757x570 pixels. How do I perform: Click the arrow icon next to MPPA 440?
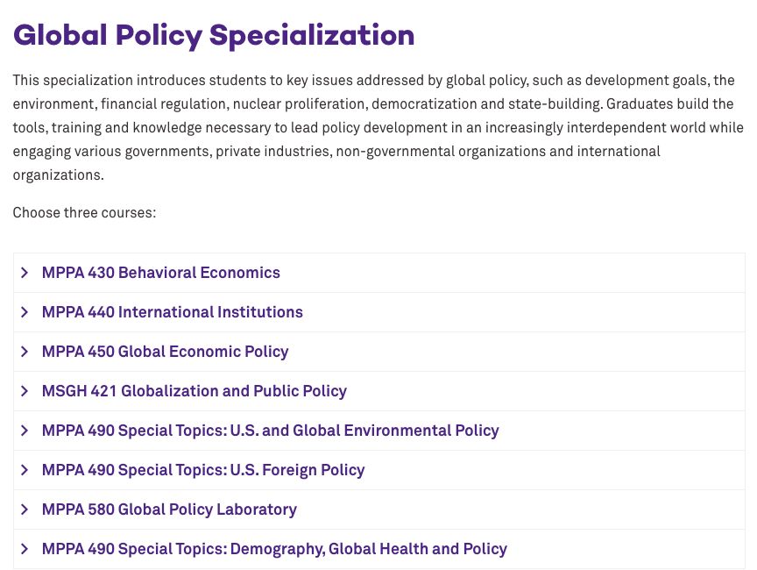coord(25,312)
